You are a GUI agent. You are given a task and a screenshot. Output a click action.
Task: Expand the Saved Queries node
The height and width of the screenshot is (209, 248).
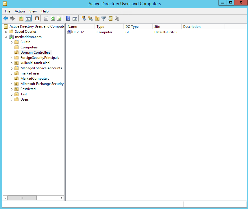tap(6, 32)
